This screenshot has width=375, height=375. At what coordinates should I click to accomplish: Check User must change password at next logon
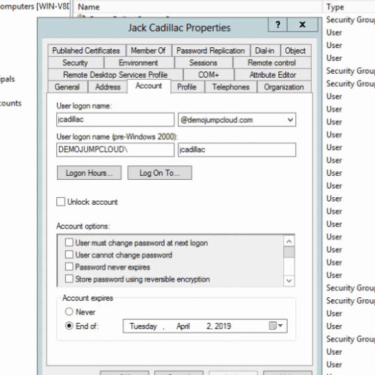(69, 242)
